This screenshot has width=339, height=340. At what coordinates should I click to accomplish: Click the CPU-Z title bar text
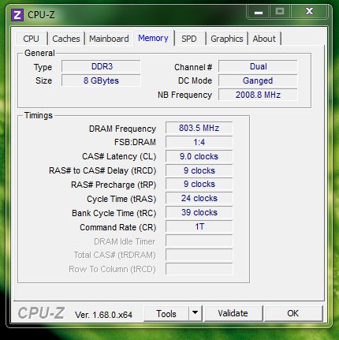(41, 15)
